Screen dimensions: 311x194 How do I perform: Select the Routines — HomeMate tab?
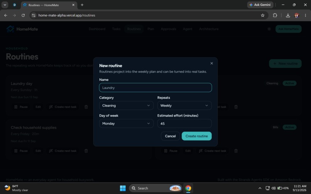(x=49, y=5)
